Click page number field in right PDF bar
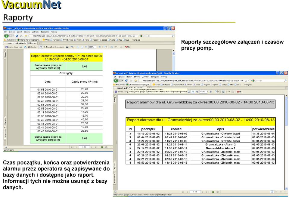The height and width of the screenshot is (197, 289). pyautogui.click(x=195, y=192)
